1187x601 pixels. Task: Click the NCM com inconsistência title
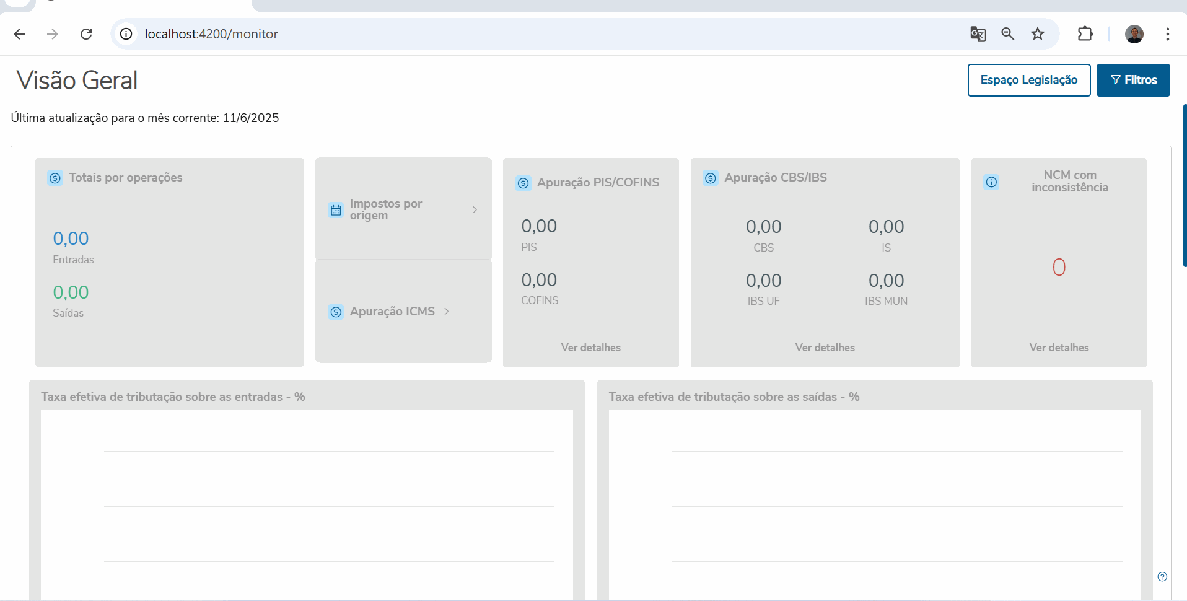click(x=1070, y=182)
